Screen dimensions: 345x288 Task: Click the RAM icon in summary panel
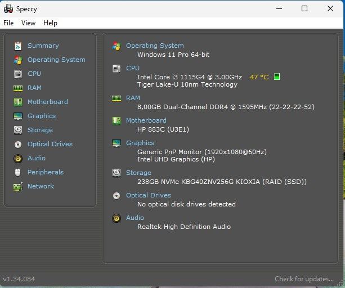coord(117,98)
